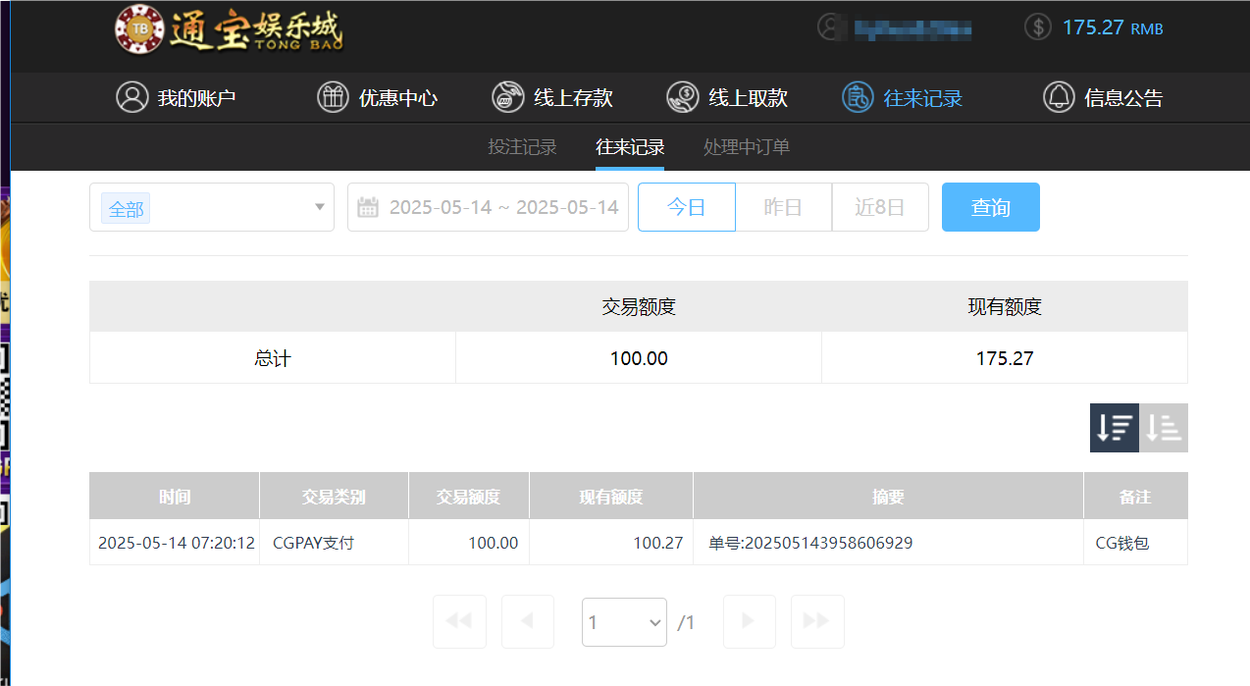Switch to the 投注记录 tab

(522, 146)
